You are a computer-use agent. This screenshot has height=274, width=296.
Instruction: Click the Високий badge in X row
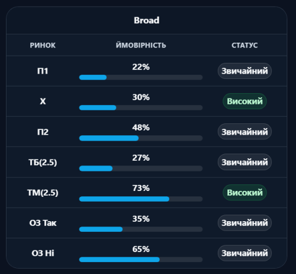coord(244,101)
